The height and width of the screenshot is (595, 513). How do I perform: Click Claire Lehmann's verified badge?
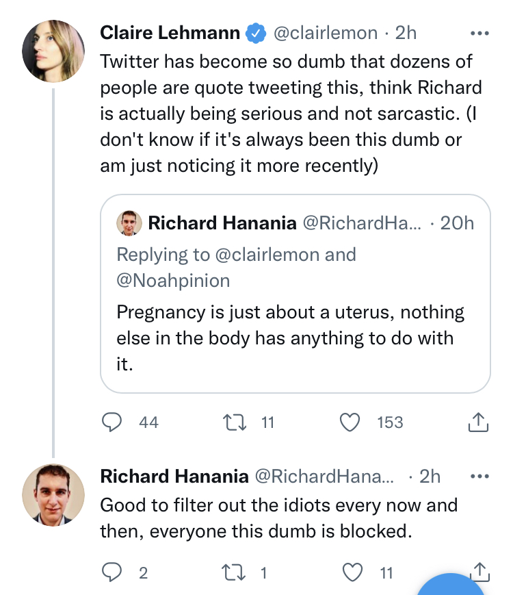(256, 33)
